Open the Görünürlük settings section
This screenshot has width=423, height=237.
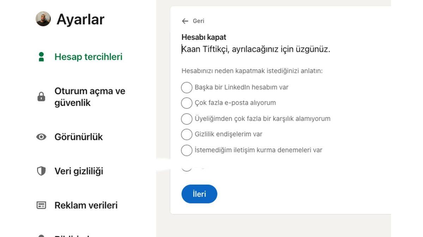tap(79, 137)
